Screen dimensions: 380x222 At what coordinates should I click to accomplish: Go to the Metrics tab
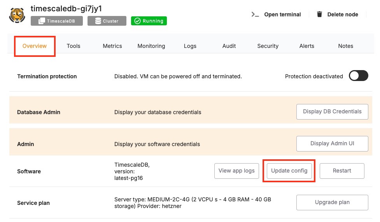click(x=112, y=46)
